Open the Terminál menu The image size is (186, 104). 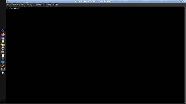pyautogui.click(x=39, y=5)
